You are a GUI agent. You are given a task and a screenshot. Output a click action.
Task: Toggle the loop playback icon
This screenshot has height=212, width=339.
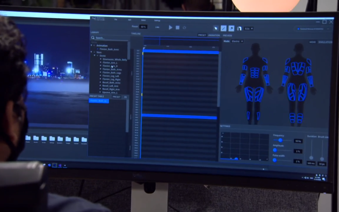(184, 28)
